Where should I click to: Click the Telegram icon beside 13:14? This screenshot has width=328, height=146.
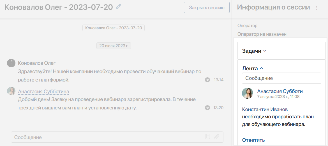tap(207, 80)
